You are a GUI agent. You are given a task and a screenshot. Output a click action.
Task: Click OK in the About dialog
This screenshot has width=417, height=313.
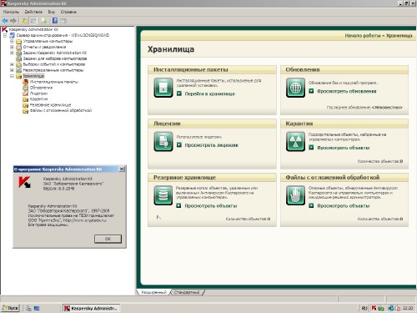click(108, 239)
